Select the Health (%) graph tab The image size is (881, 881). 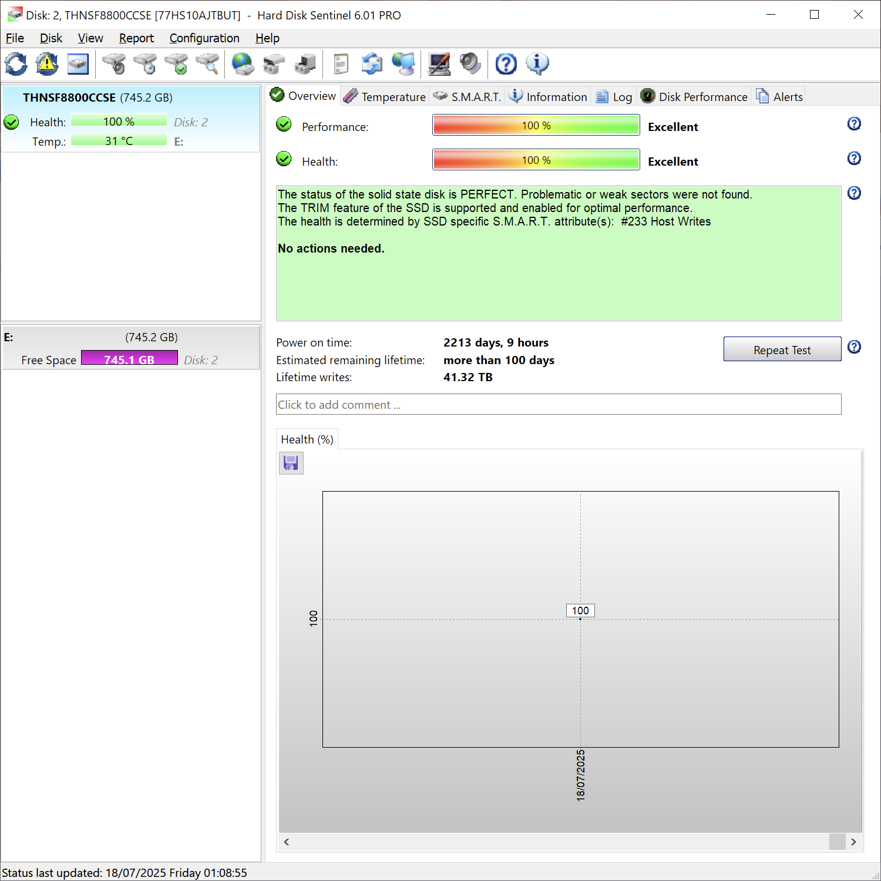pos(307,439)
